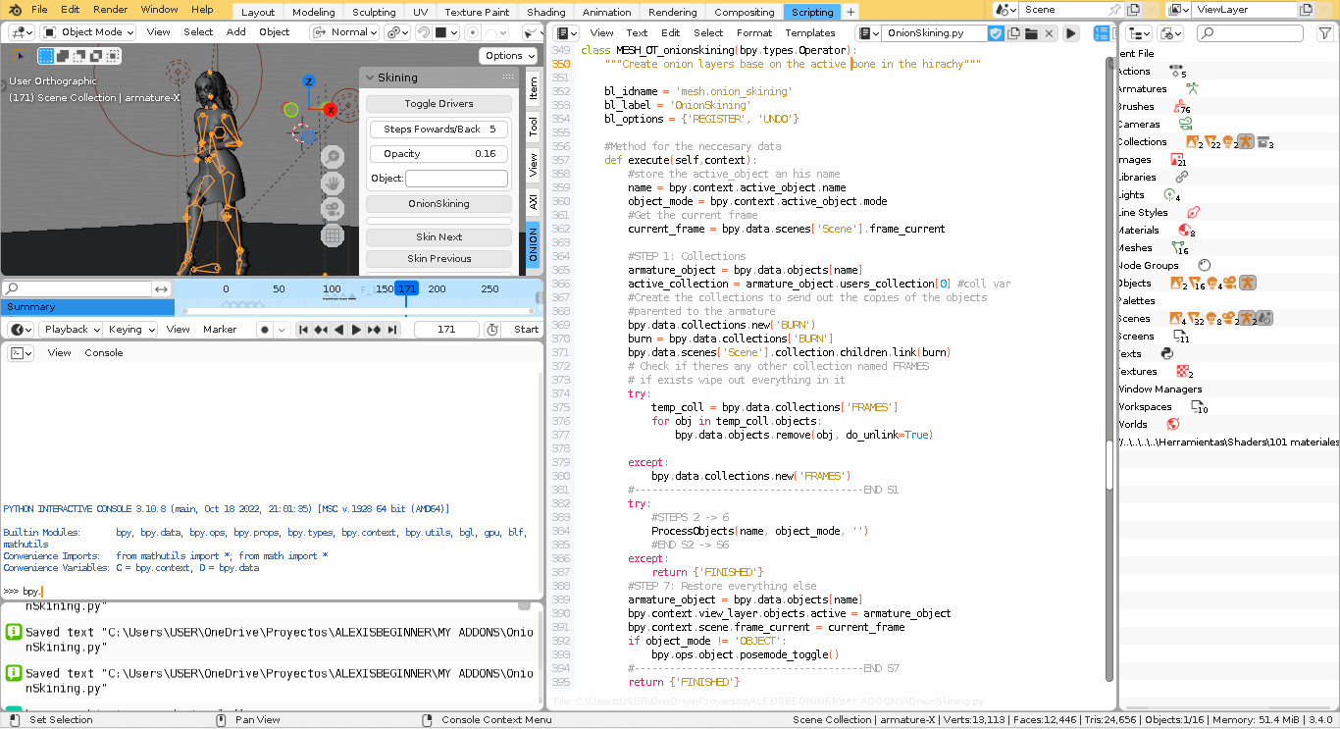Image resolution: width=1340 pixels, height=729 pixels.
Task: Jump to timeline start playback icon
Action: pos(303,330)
